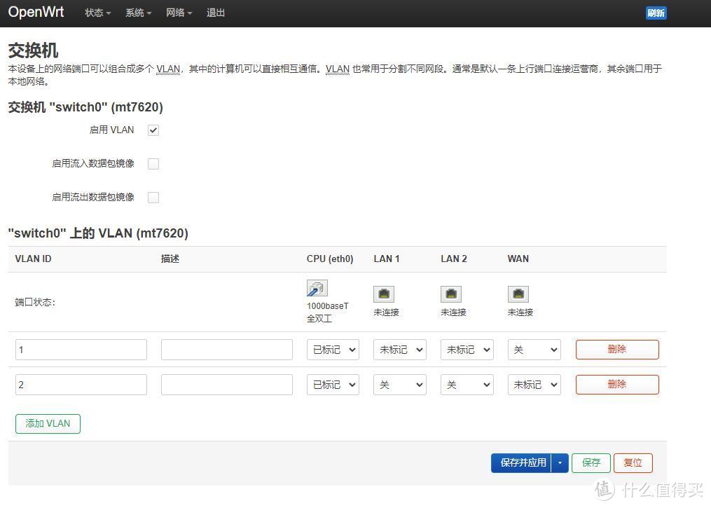Click the LAN 1 port status icon
This screenshot has width=711, height=508.
(384, 294)
